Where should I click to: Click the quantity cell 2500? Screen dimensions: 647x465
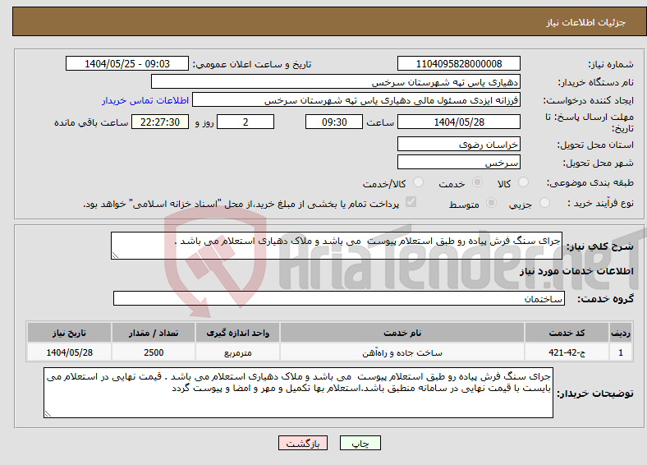(154, 352)
